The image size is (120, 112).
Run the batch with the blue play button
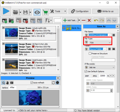pos(6,11)
